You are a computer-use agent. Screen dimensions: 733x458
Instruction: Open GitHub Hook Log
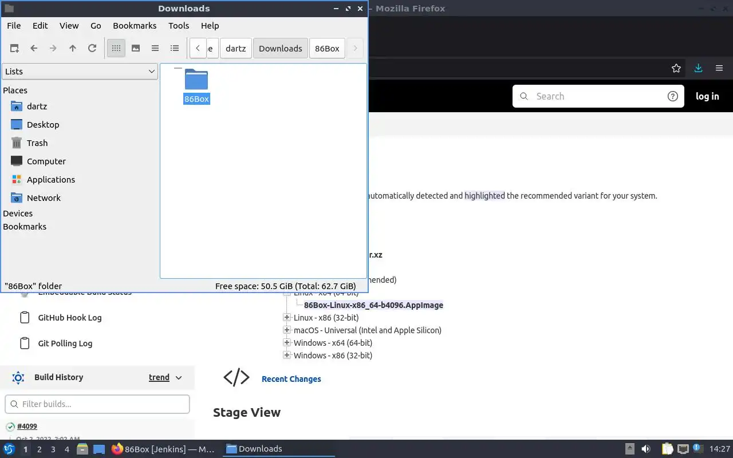[70, 318]
